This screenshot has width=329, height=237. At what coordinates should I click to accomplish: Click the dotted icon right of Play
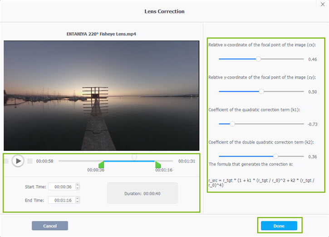[x=30, y=161]
